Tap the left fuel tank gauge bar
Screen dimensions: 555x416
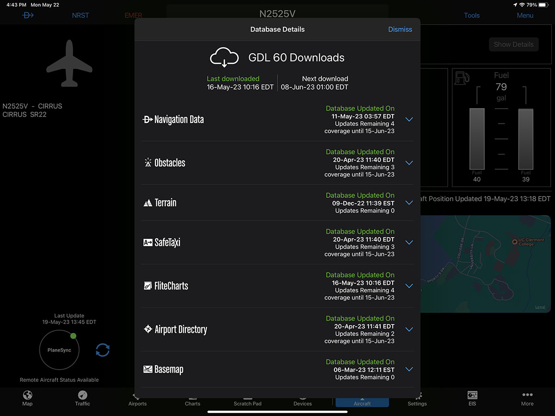477,139
